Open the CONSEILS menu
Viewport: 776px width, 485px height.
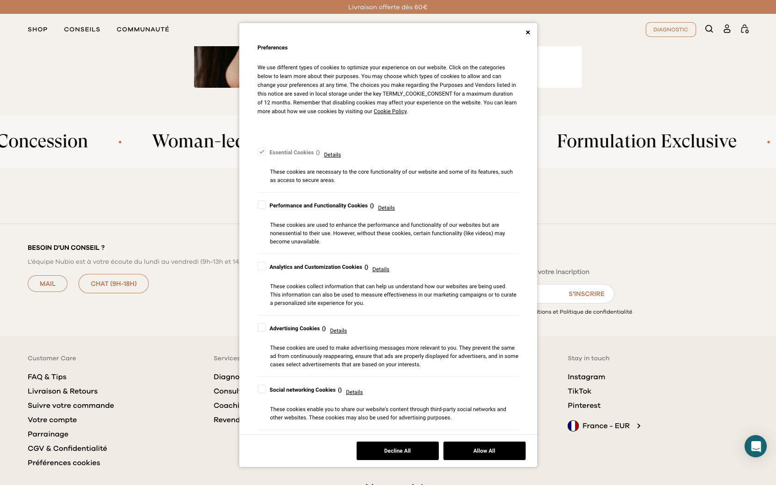82,29
